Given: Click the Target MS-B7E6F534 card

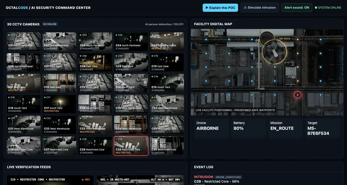Looking at the screenshot, I should point(322,128).
